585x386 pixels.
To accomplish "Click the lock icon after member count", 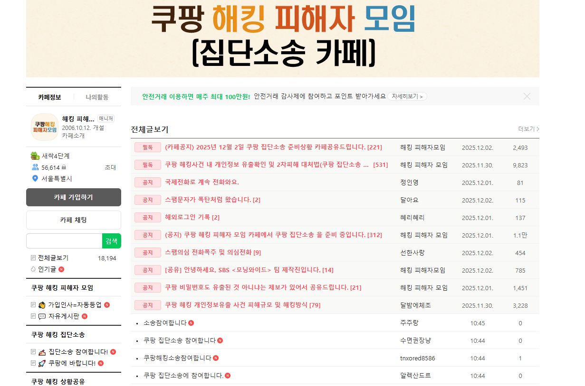I will [64, 167].
